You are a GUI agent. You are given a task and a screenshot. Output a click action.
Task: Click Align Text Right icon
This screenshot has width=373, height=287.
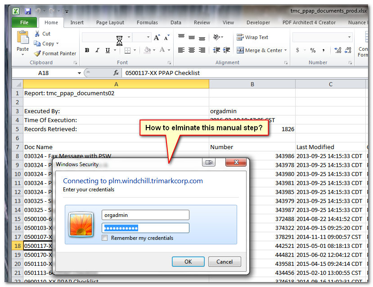pyautogui.click(x=202, y=50)
